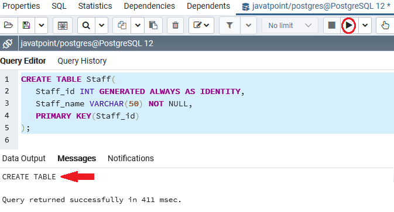Click GENERATED ALWAYS AS IDENTITY text
The image size is (394, 212).
coord(170,92)
